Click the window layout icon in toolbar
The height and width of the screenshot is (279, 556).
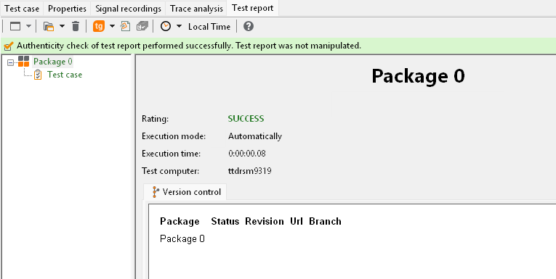[x=15, y=27]
